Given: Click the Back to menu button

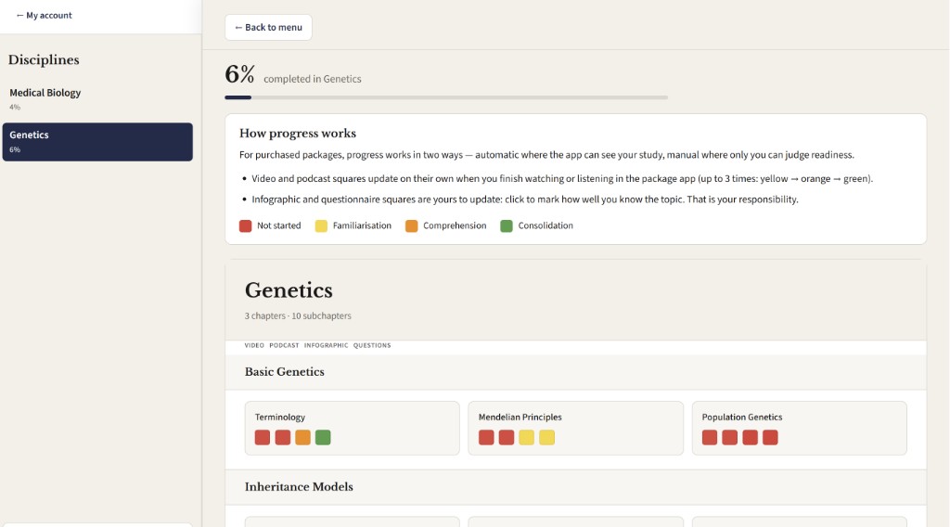Looking at the screenshot, I should (268, 27).
